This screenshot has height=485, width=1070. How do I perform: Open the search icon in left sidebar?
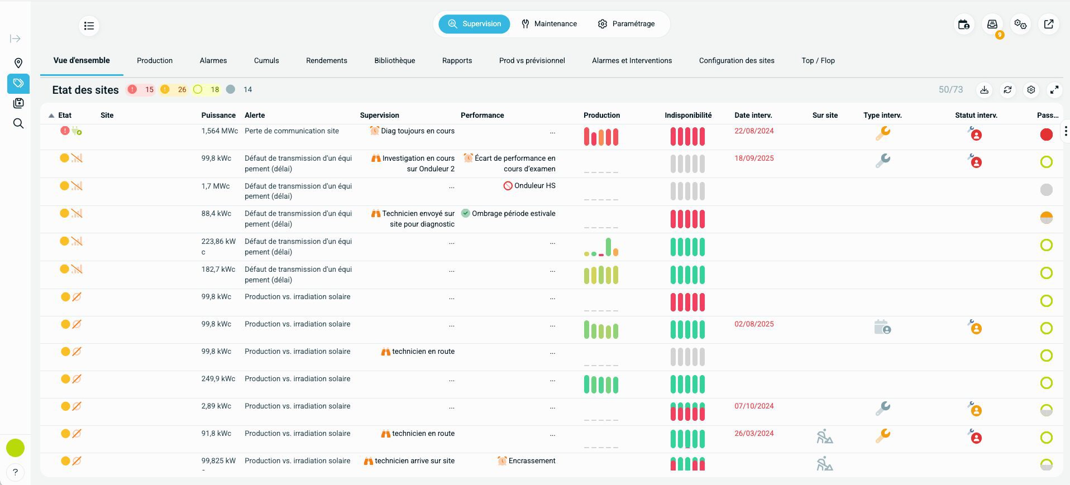[18, 123]
